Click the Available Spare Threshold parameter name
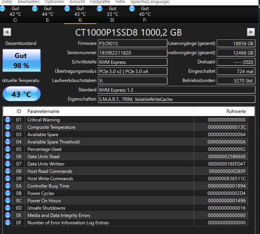The height and width of the screenshot is (234, 260). tap(53, 142)
